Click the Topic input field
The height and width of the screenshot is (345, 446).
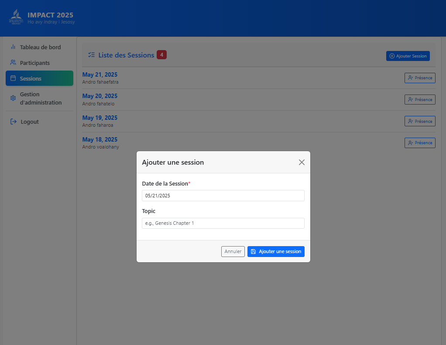223,223
